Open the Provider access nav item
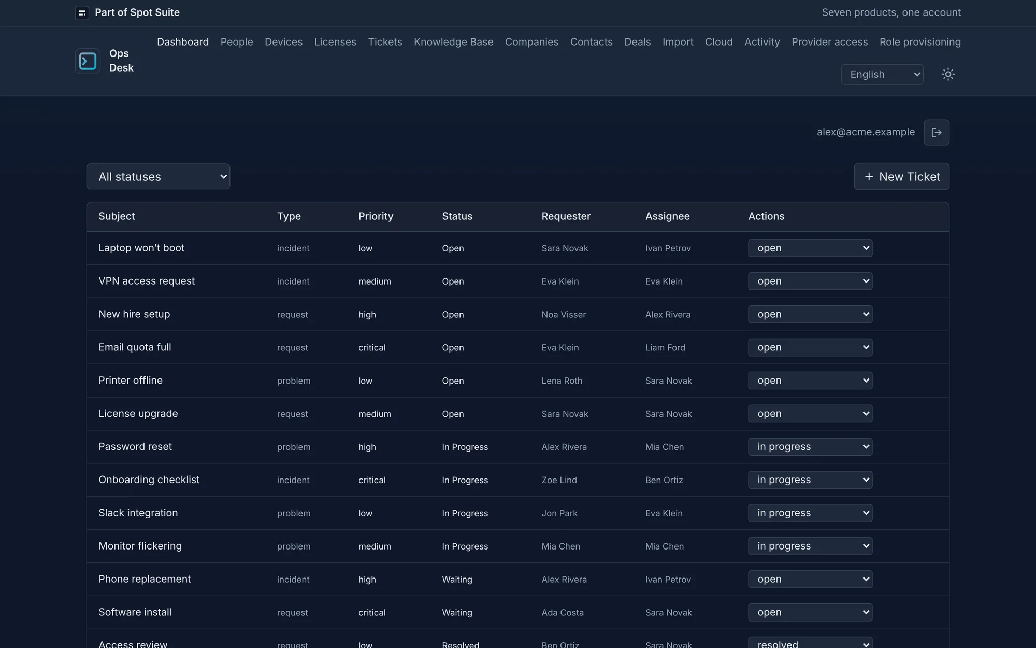 click(829, 42)
